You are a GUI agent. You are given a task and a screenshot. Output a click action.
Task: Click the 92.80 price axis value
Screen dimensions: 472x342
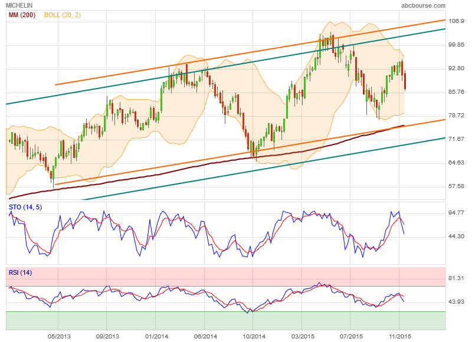(x=456, y=68)
